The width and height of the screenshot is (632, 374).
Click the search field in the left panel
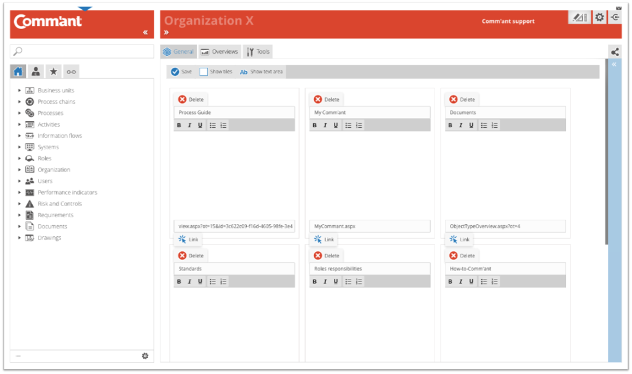[x=80, y=51]
